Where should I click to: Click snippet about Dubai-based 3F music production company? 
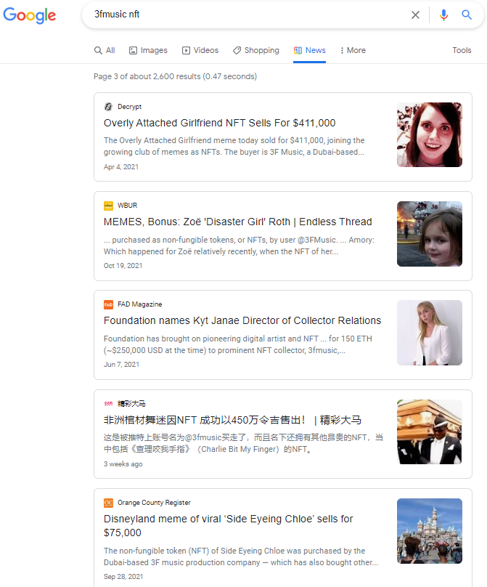(241, 556)
